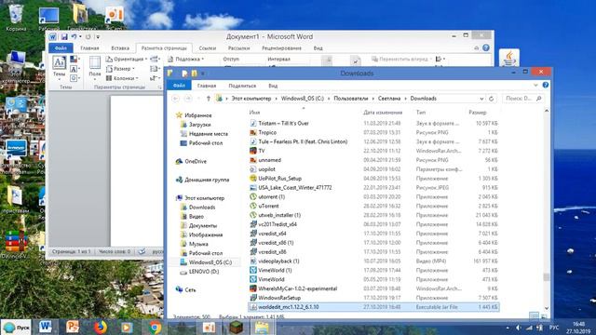The image size is (596, 335).
Task: Click the Windows8_OS (C:) breadcrumb segment
Action: 303,99
